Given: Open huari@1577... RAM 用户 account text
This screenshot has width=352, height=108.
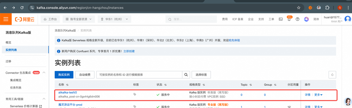Looking at the screenshot, I should coord(333,19).
